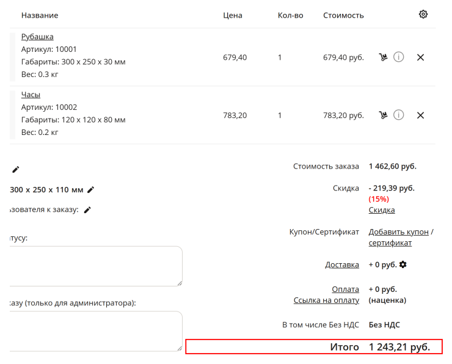Click Добавить купон link
The width and height of the screenshot is (452, 364).
point(398,231)
